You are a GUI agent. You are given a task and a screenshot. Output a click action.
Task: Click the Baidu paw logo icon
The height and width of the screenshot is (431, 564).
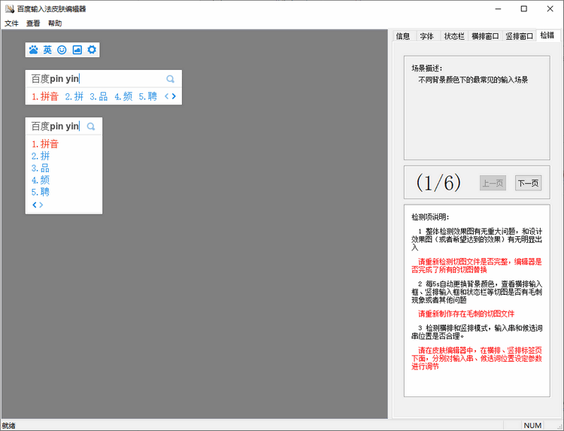coord(33,50)
